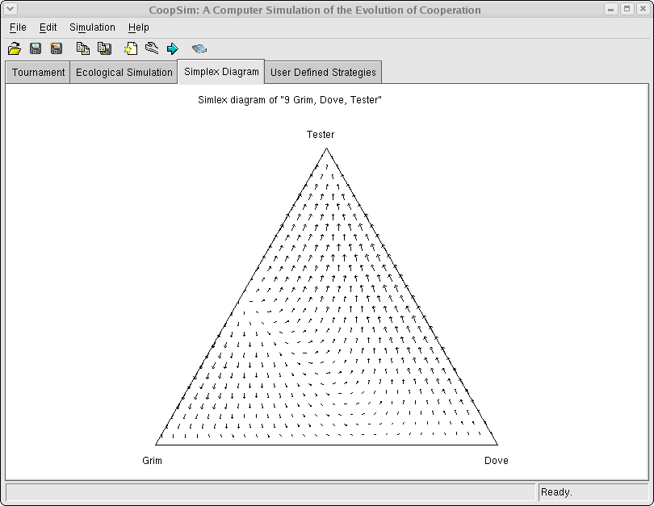This screenshot has width=654, height=506.
Task: Click the window shade arrow in titlebar
Action: 9,10
